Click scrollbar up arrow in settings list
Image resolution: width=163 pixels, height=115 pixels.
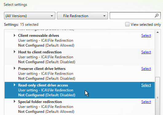click(x=157, y=32)
